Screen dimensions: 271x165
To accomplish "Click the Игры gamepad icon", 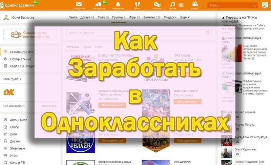I will [5, 155].
